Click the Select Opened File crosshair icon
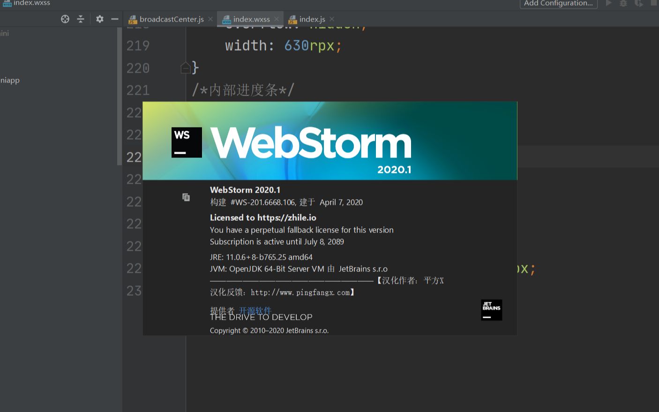The image size is (659, 412). coord(65,19)
